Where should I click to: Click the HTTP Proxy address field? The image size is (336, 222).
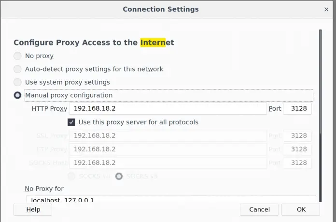pyautogui.click(x=168, y=109)
